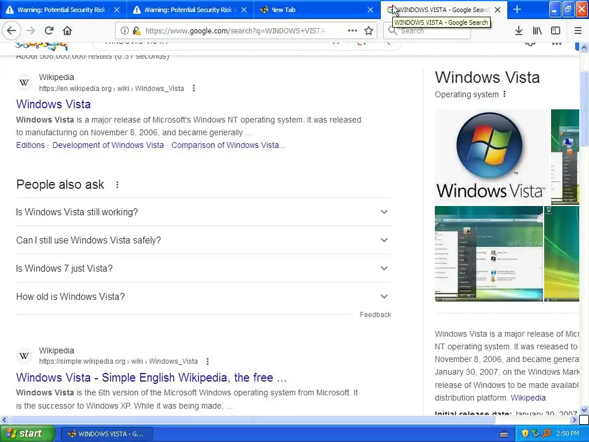This screenshot has height=442, width=589.
Task: Click the 2:50 PM taskbar clock
Action: 567,433
